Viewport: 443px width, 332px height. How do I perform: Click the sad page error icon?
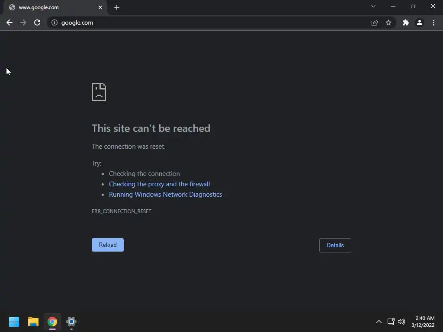(x=99, y=92)
